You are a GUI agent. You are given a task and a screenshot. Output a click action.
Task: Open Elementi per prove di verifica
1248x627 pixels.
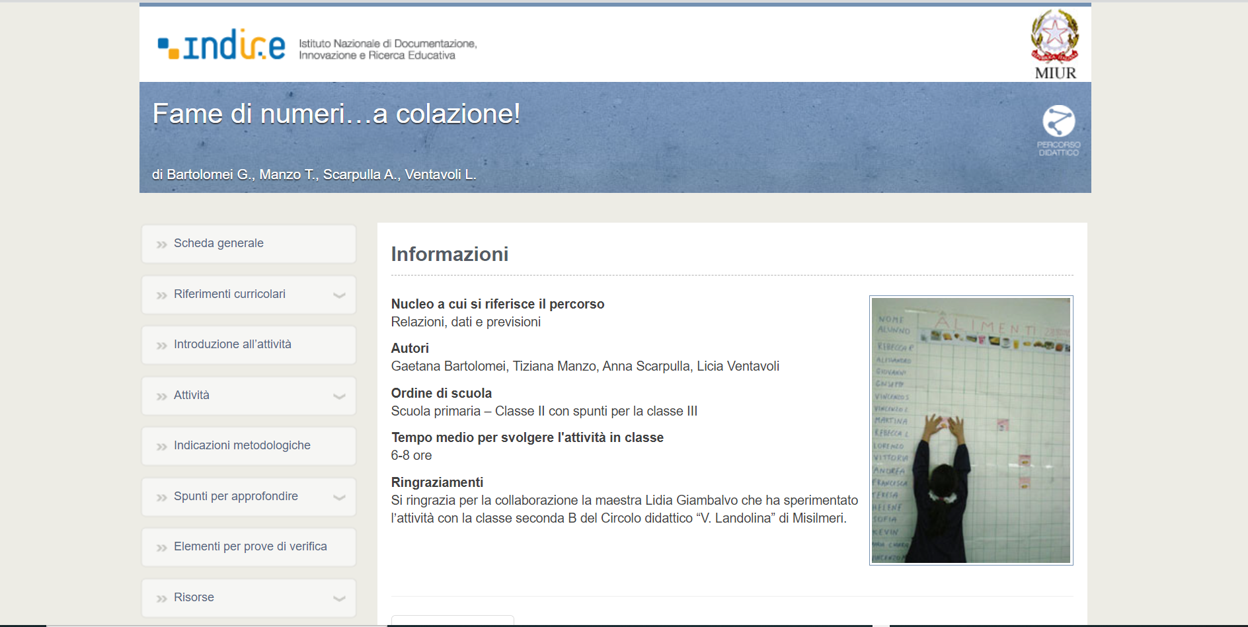(x=250, y=546)
